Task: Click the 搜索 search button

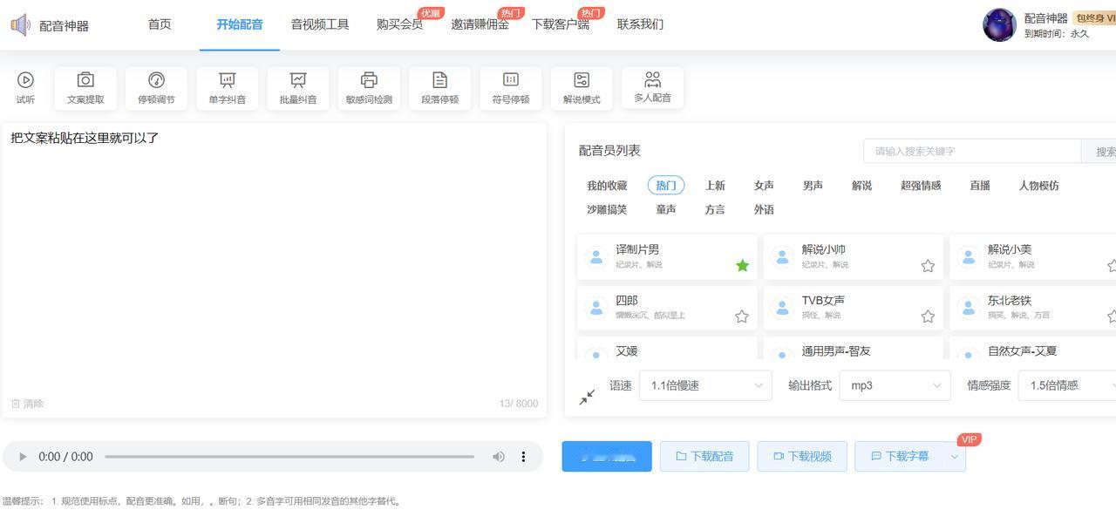Action: [1099, 152]
